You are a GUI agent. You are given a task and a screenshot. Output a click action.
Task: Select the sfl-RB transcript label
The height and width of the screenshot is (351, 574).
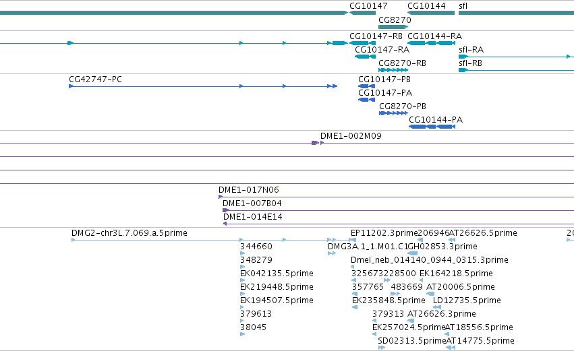[470, 63]
